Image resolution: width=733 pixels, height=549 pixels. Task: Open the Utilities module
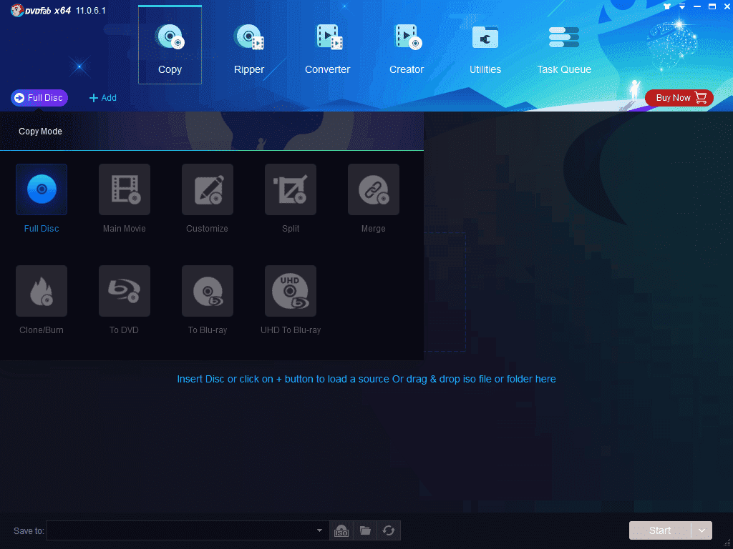click(x=485, y=49)
